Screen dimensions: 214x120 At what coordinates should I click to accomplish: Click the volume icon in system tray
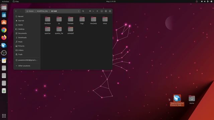(x=205, y=1)
